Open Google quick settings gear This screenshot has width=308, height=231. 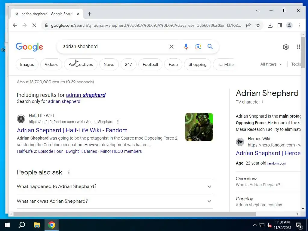(x=286, y=47)
